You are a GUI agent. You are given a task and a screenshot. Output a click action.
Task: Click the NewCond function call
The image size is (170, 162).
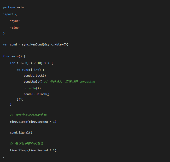coord(37,44)
